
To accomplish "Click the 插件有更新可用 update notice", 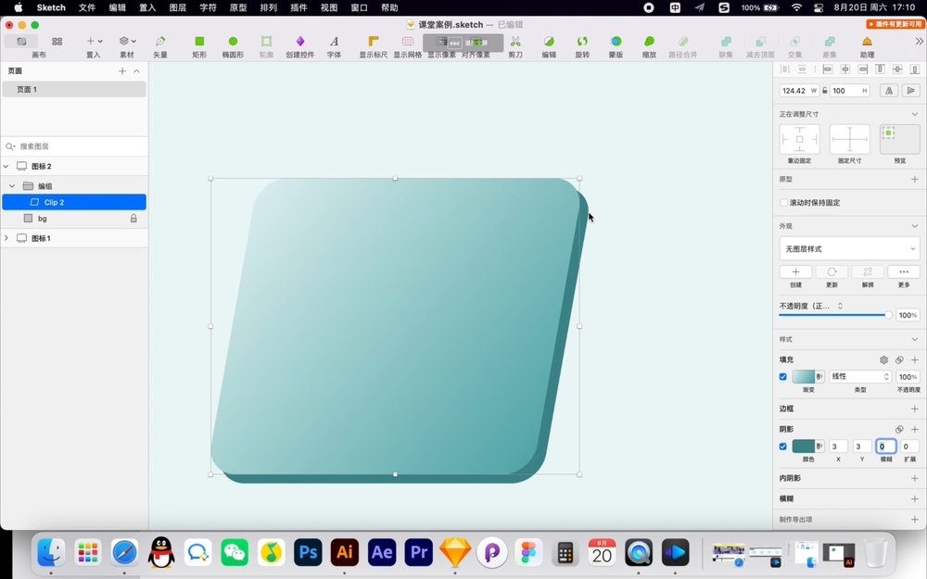I will 895,24.
